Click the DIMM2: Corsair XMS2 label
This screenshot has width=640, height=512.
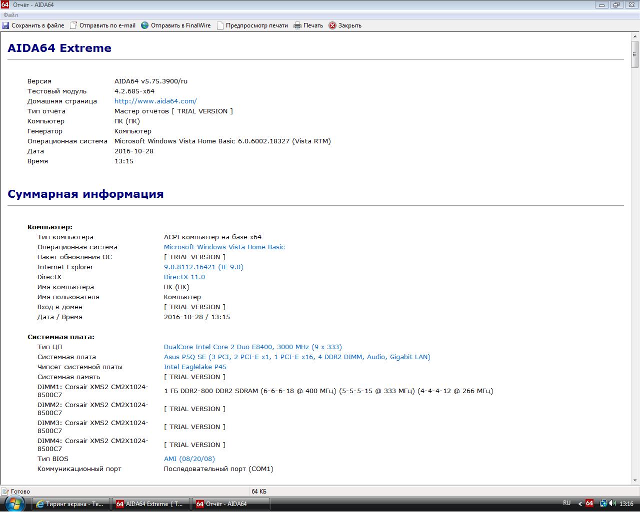coord(93,409)
